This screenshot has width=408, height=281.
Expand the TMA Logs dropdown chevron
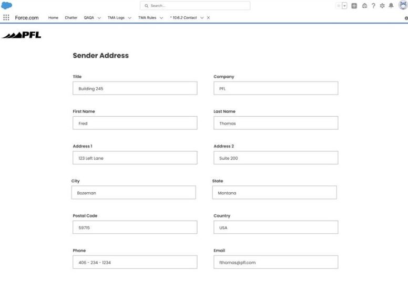(x=129, y=18)
